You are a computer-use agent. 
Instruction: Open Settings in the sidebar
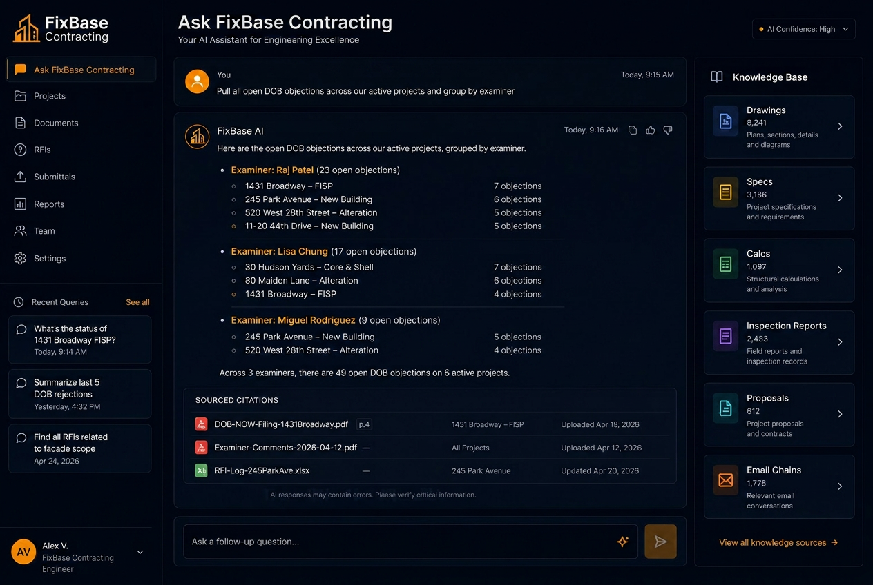click(x=81, y=258)
